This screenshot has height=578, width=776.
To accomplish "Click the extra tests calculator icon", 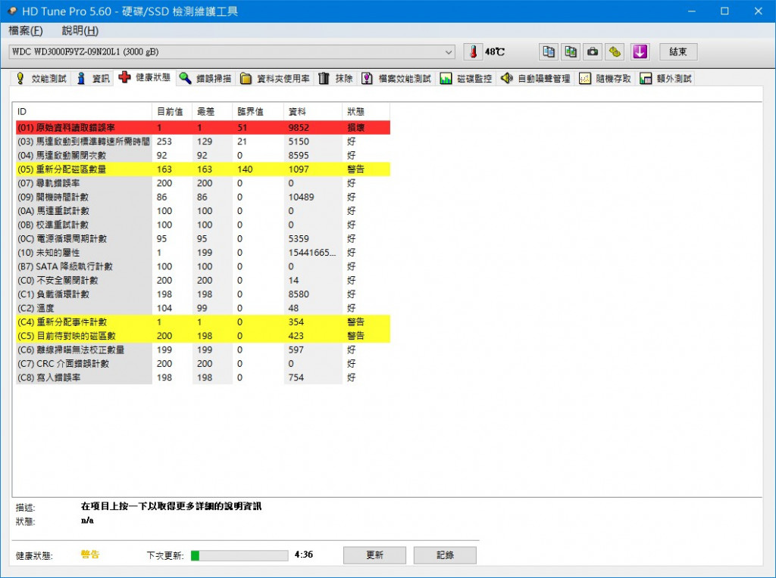I will (646, 79).
